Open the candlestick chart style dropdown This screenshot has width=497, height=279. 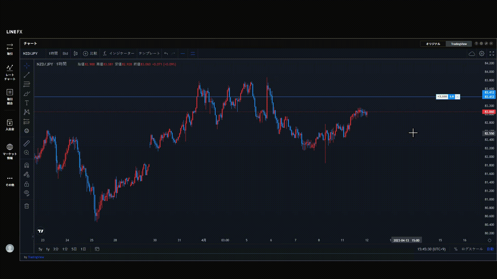(x=76, y=53)
